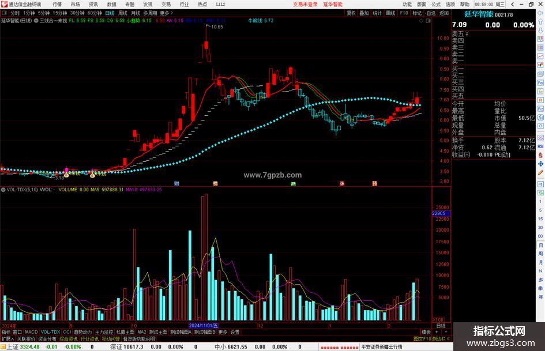
Task: Click the 日 period shortcut in sidebar
Action: tap(540, 245)
